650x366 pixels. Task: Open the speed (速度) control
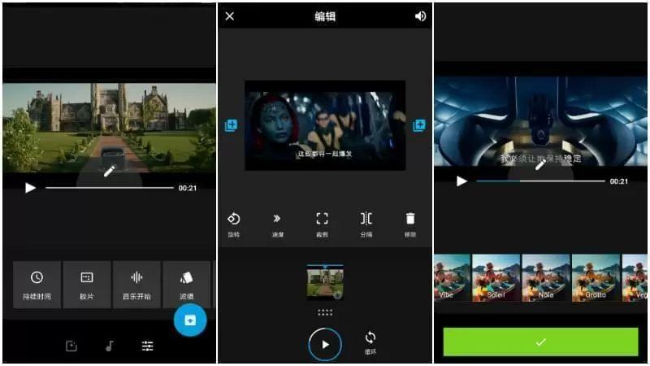tap(277, 224)
